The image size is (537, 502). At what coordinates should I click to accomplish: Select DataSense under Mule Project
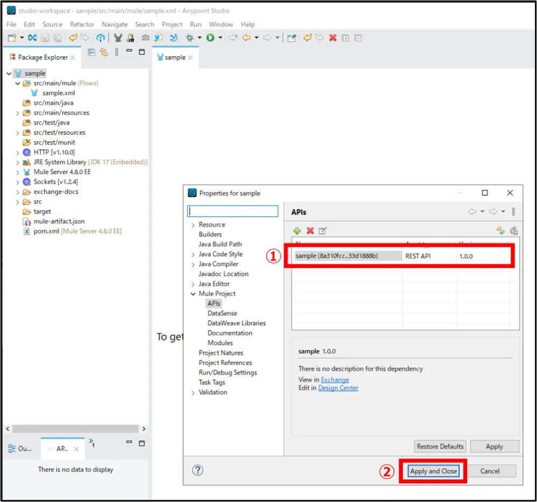222,314
